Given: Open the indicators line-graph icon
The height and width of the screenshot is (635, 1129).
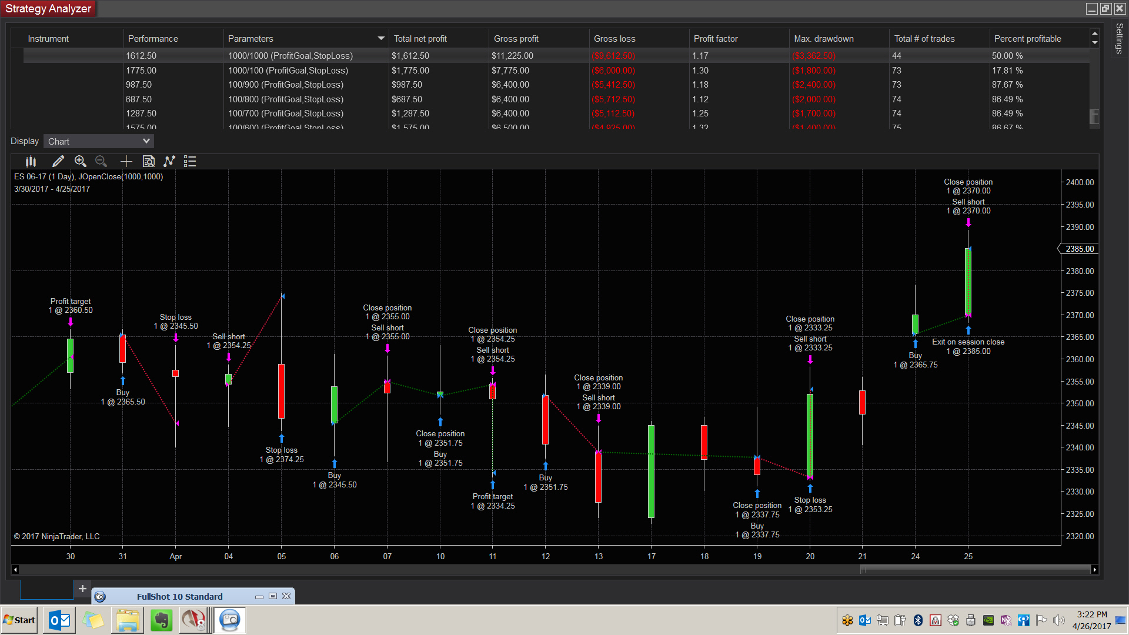Looking at the screenshot, I should coord(169,161).
